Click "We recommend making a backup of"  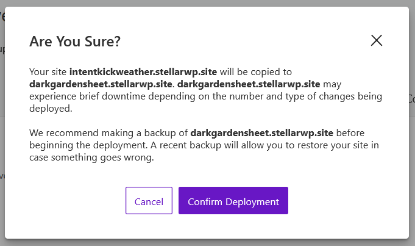point(108,132)
